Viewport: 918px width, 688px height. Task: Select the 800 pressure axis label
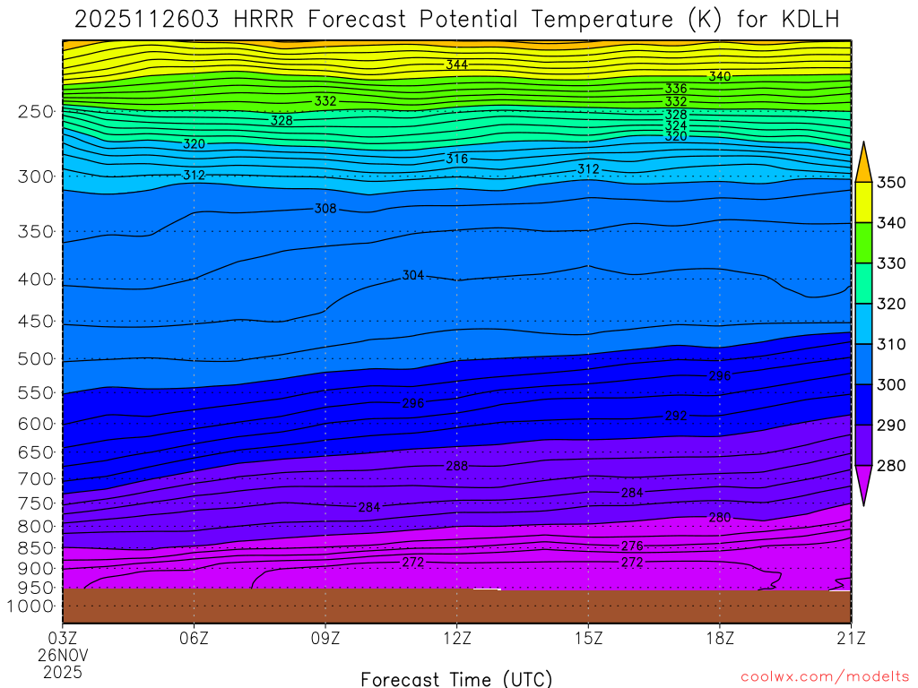(x=36, y=527)
